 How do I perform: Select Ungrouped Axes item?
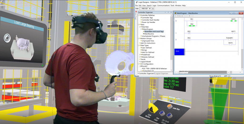148,41
